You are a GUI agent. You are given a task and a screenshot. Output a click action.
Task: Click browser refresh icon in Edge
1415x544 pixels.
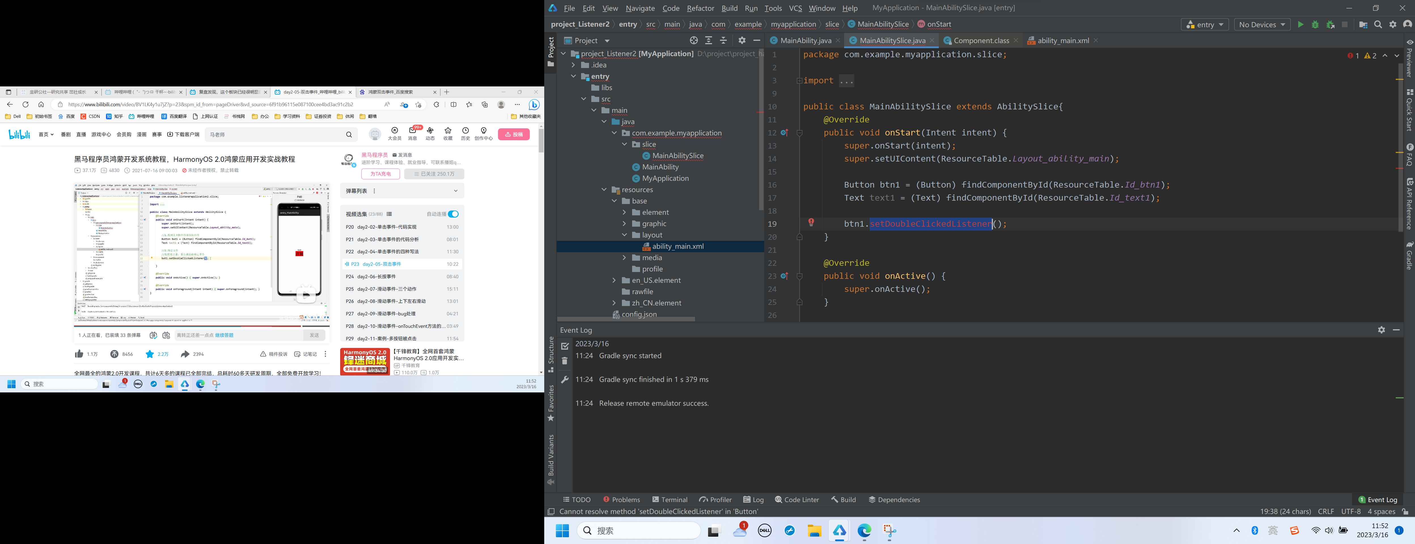(25, 104)
